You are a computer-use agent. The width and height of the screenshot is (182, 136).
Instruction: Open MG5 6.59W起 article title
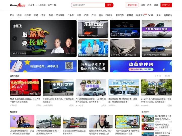click(x=25, y=100)
